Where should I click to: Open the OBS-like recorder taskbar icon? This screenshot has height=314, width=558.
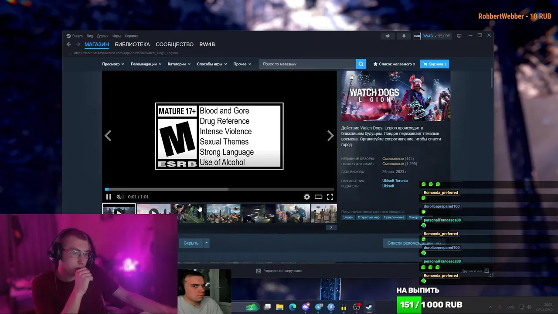[x=357, y=307]
